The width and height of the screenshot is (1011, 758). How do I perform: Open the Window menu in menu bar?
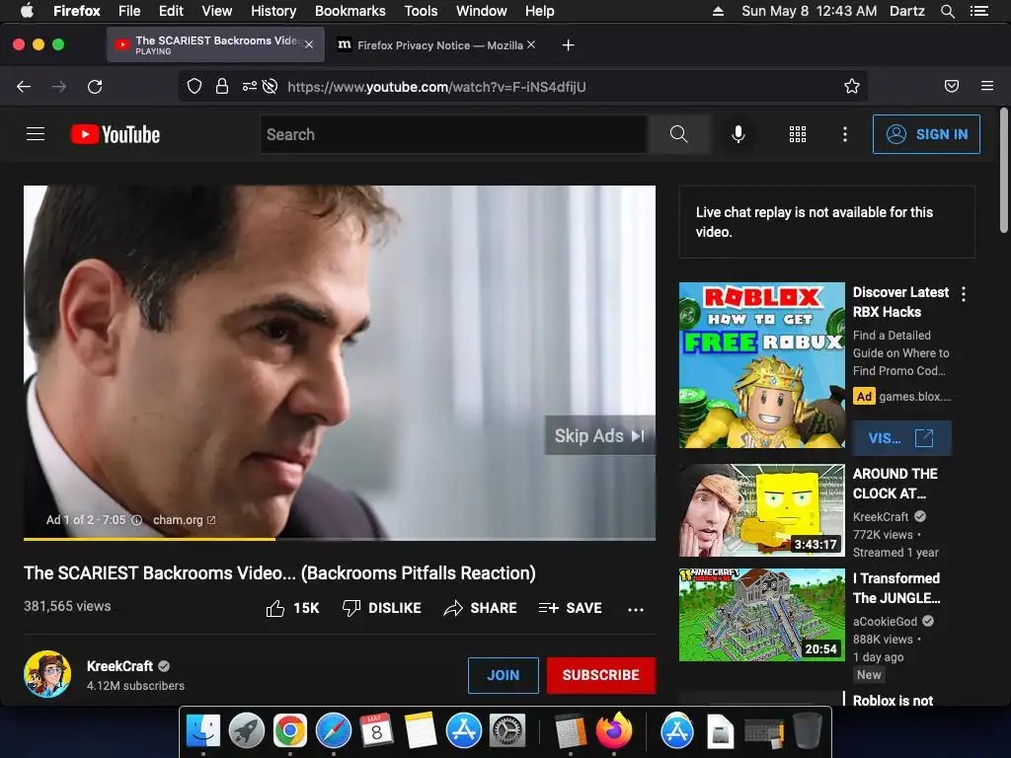click(482, 11)
